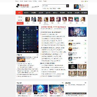Open the white-haired anime girl game banner
This screenshot has width=97, height=97.
click(x=56, y=89)
